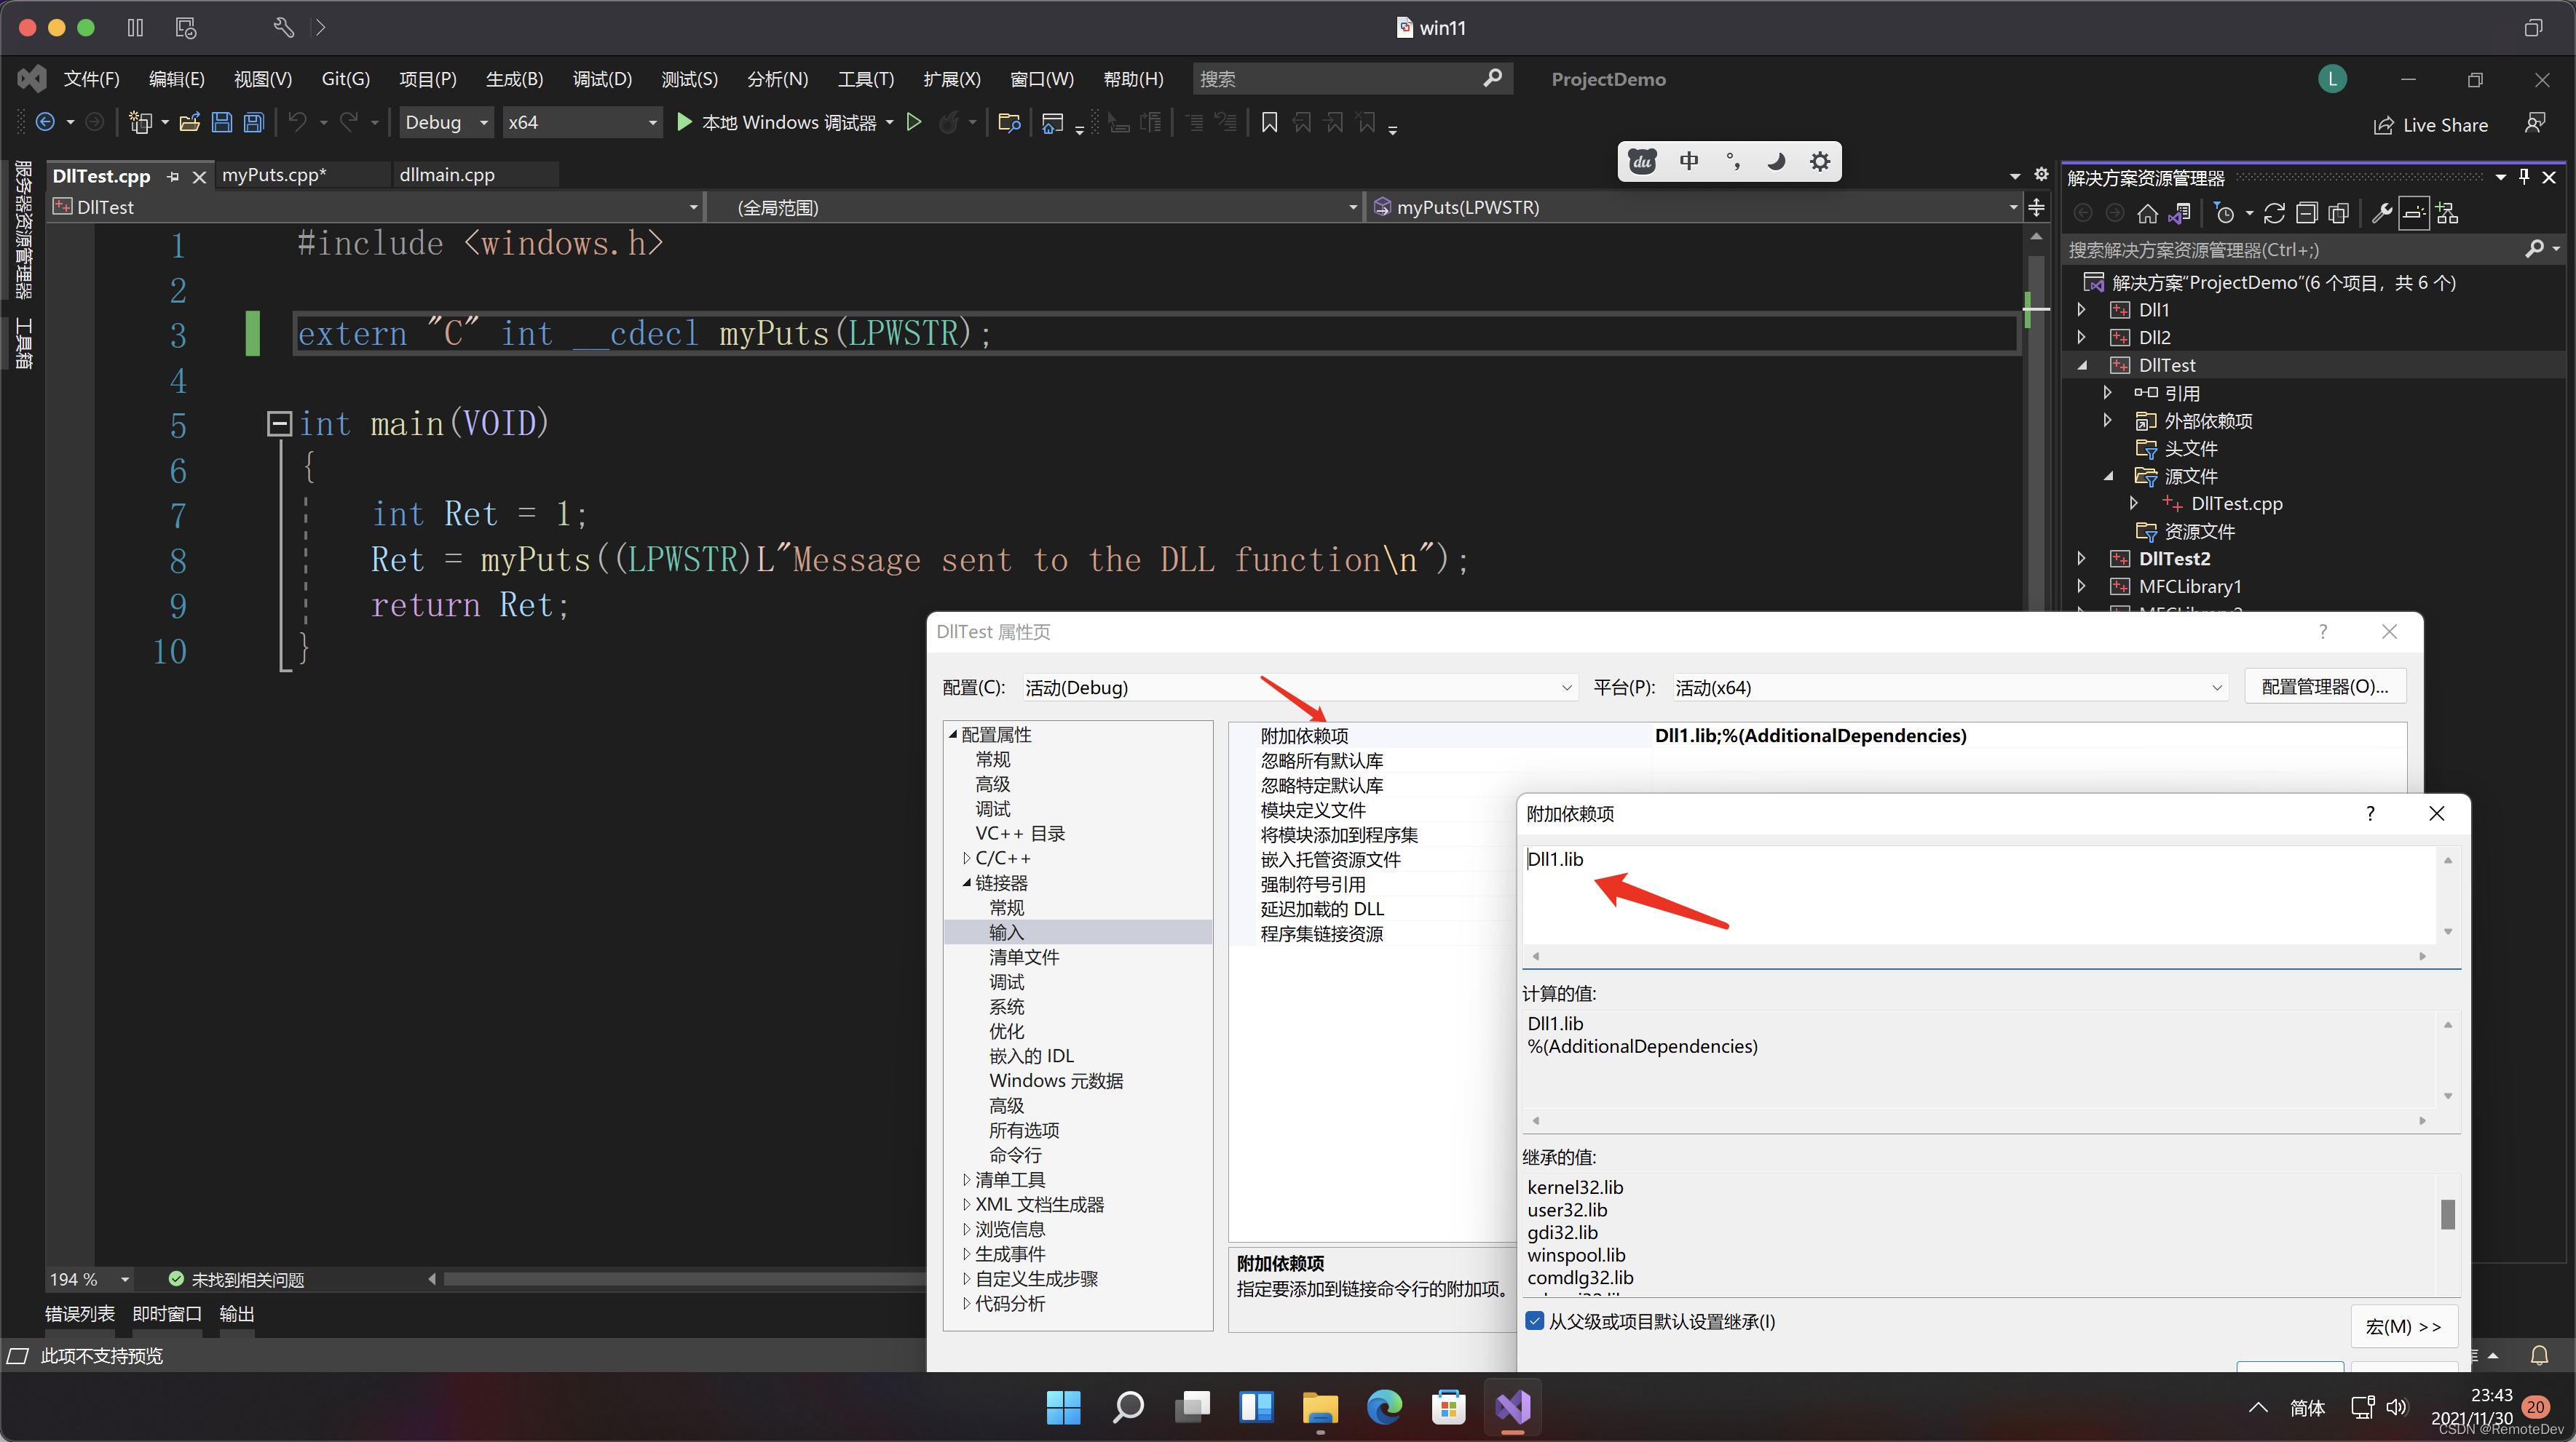Click the taskbar search magnifier icon
2576x1442 pixels.
click(x=1128, y=1407)
